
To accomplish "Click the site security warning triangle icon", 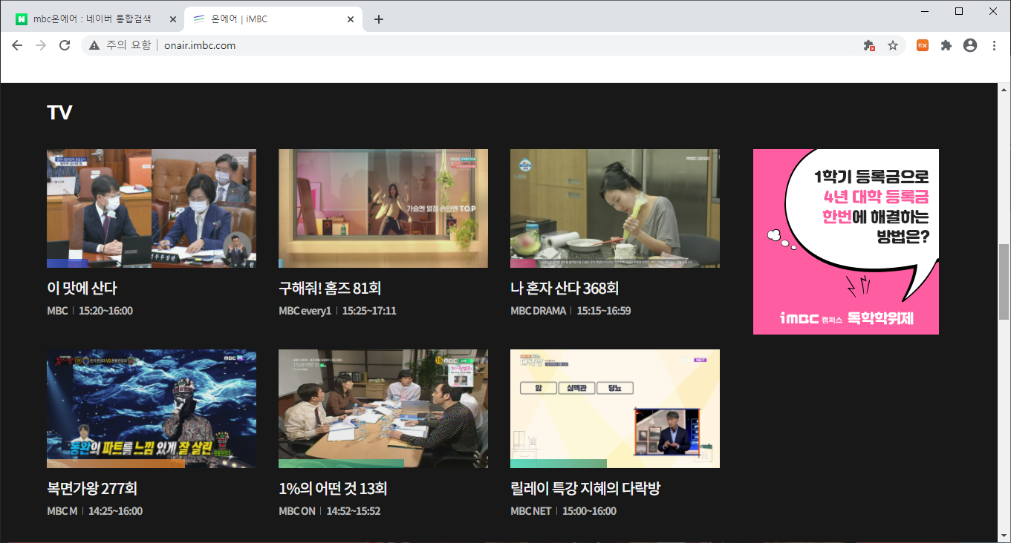I will click(94, 45).
